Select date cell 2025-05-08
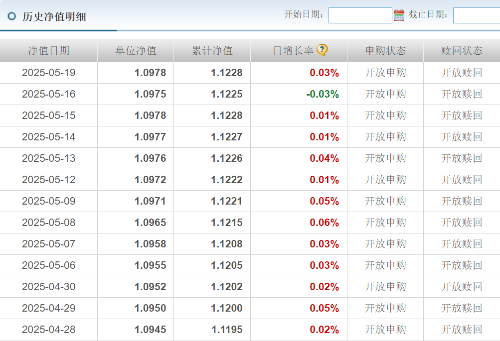500x341 pixels. pyautogui.click(x=49, y=222)
